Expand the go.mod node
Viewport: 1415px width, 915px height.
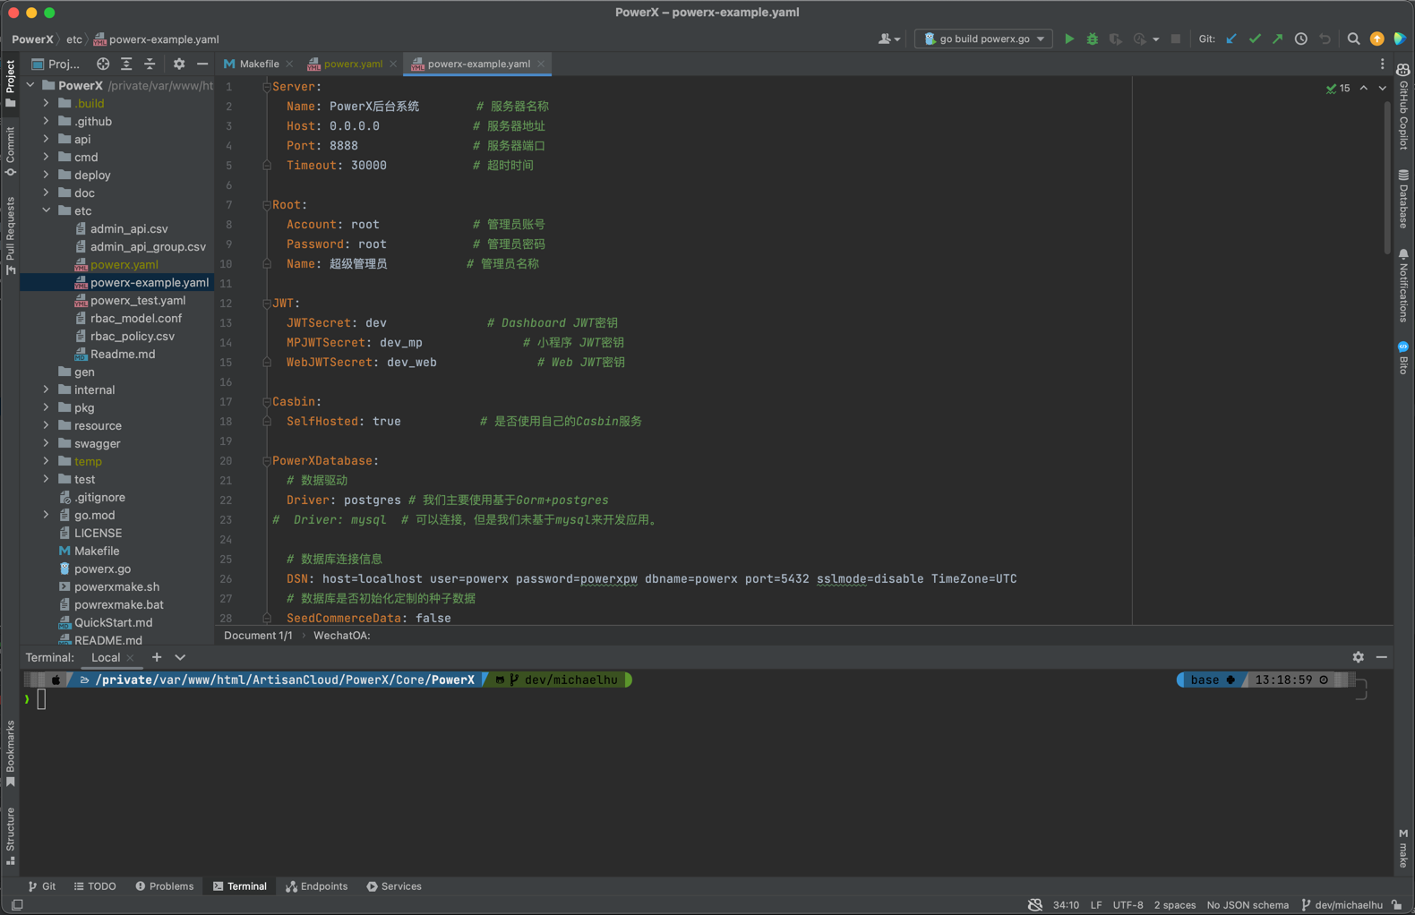(46, 515)
